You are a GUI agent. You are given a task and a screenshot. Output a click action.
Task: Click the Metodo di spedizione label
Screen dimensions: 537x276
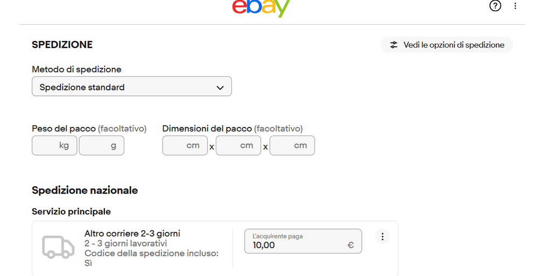tap(77, 69)
